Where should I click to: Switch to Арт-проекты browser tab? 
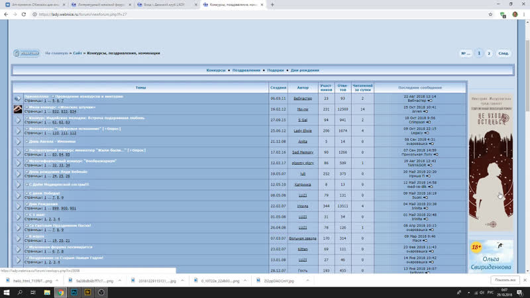pyautogui.click(x=34, y=5)
